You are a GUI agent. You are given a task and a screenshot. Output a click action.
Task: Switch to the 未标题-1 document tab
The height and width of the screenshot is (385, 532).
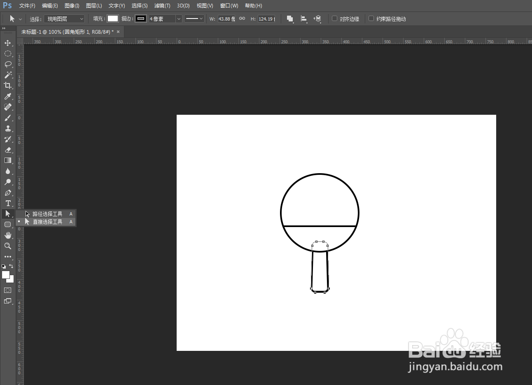tap(67, 32)
